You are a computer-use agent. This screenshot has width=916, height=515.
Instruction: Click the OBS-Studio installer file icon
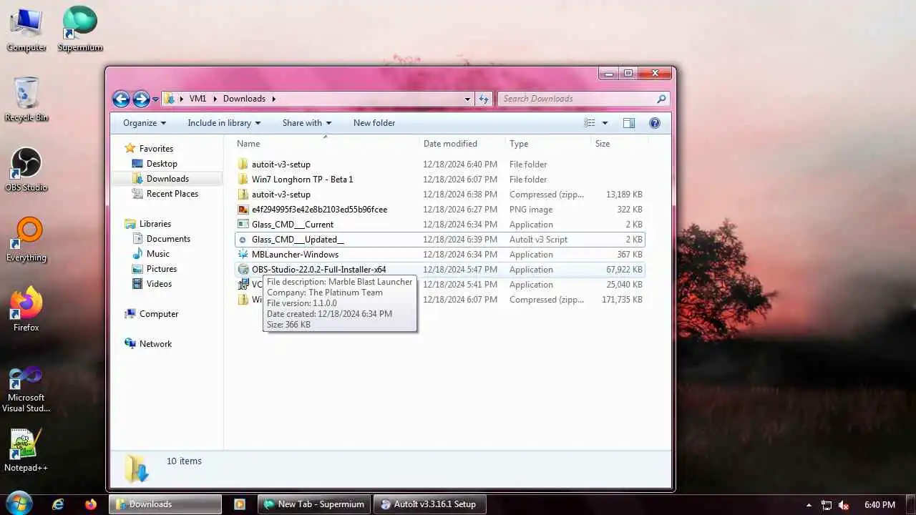243,270
